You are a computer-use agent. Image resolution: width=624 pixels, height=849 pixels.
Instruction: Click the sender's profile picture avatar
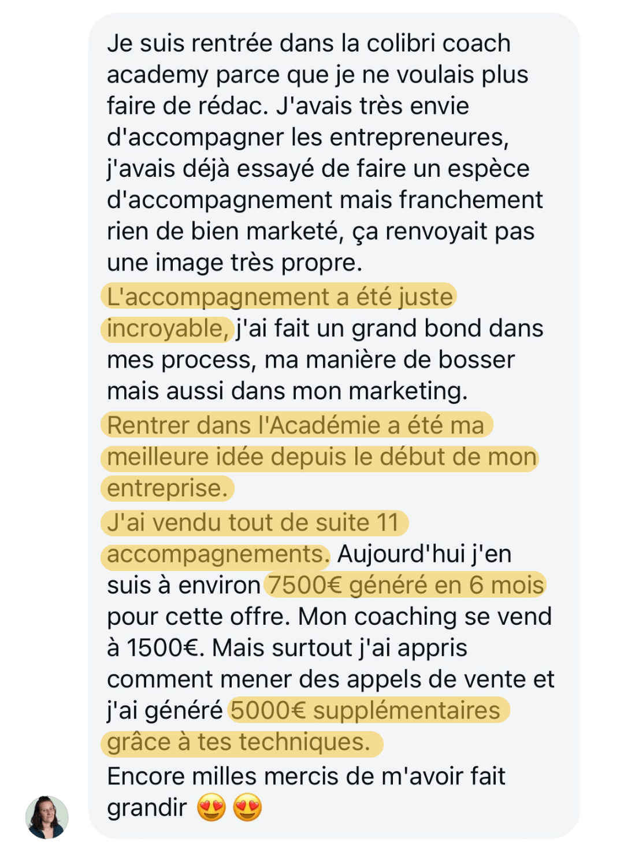[47, 817]
